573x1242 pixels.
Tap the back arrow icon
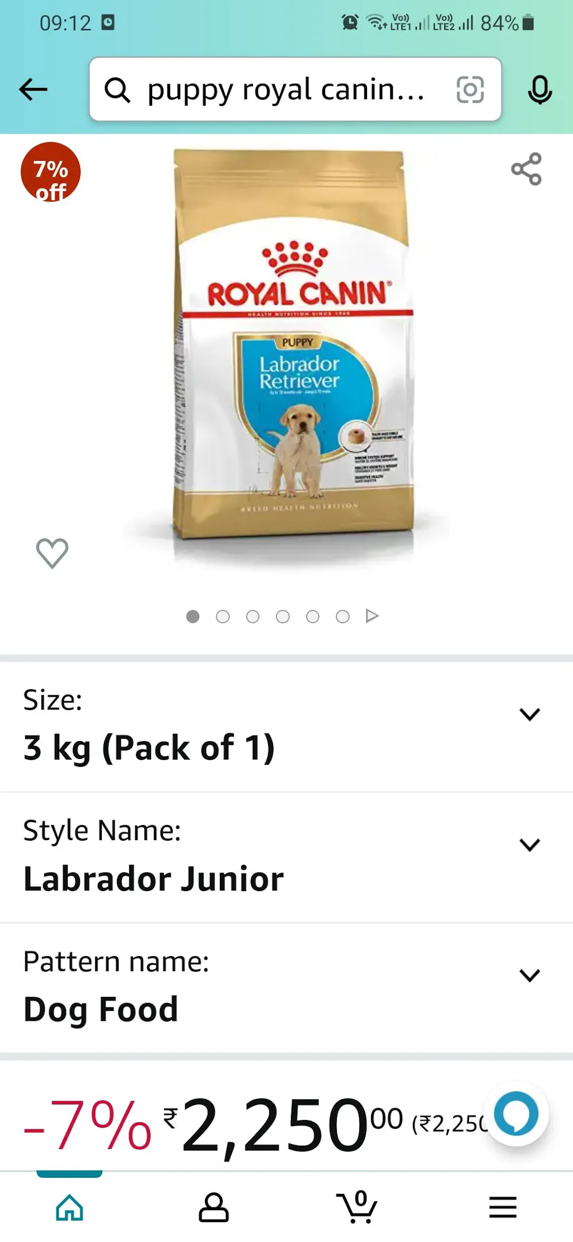pos(33,90)
